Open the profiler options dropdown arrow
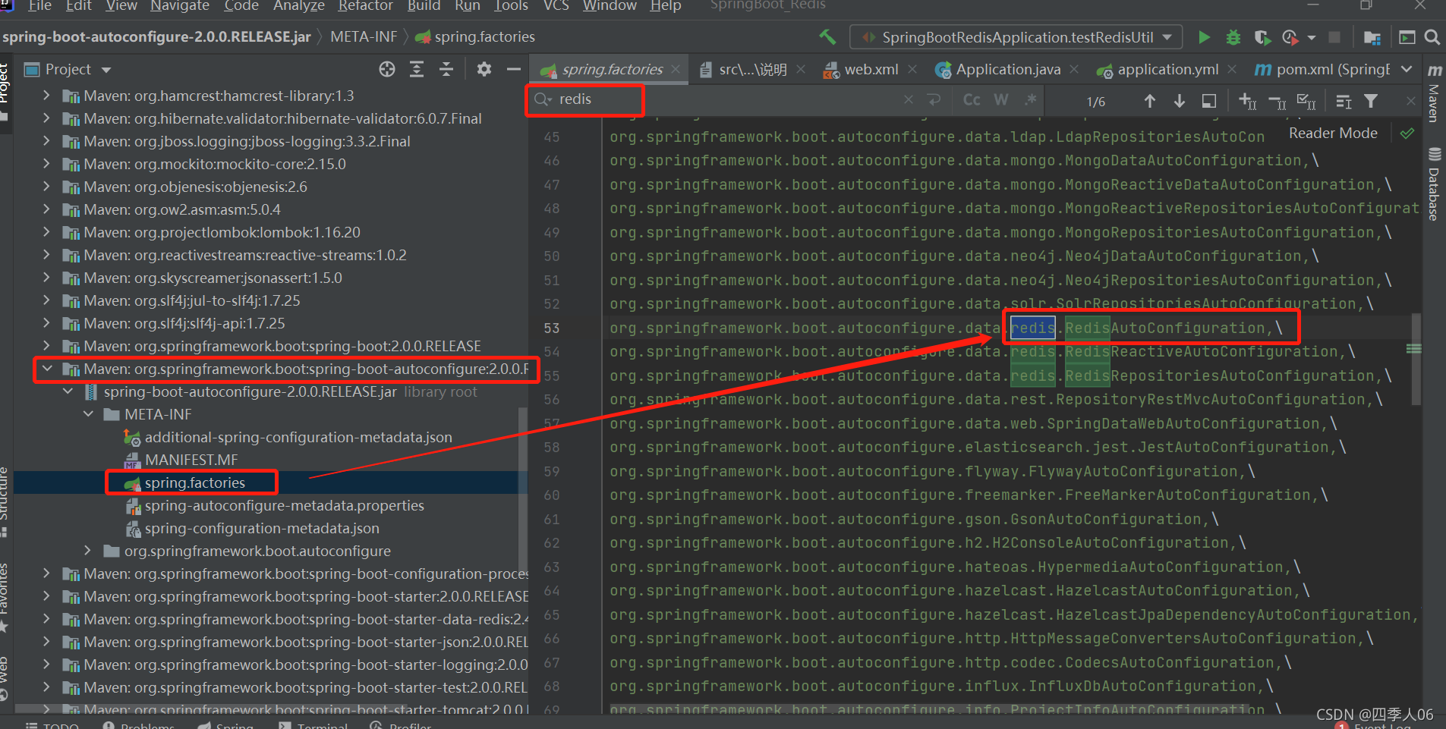The height and width of the screenshot is (729, 1446). 1311,37
